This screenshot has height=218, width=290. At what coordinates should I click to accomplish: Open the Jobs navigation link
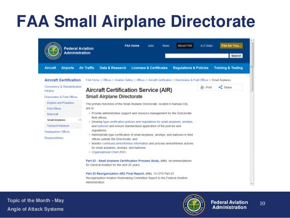tap(150, 46)
